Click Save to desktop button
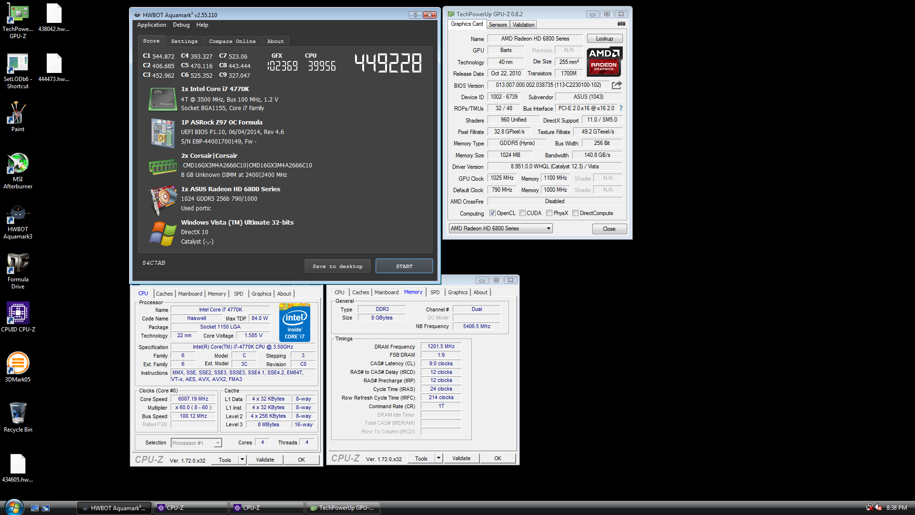The image size is (915, 515). pos(337,266)
